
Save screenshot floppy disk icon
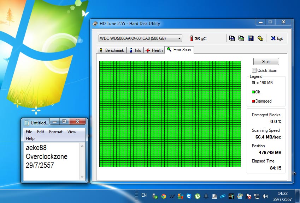pyautogui.click(x=251, y=38)
